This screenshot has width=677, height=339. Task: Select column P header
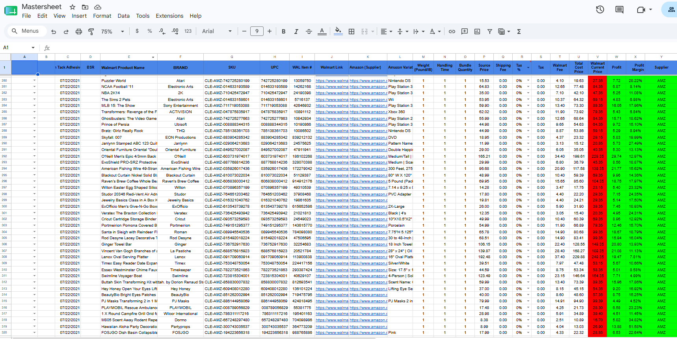(484, 57)
